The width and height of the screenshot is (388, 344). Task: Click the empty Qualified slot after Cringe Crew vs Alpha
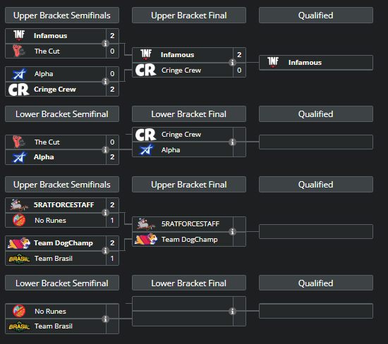316,142
